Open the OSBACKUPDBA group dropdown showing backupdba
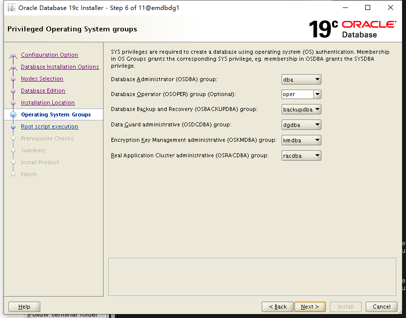This screenshot has height=318, width=406. [302, 109]
